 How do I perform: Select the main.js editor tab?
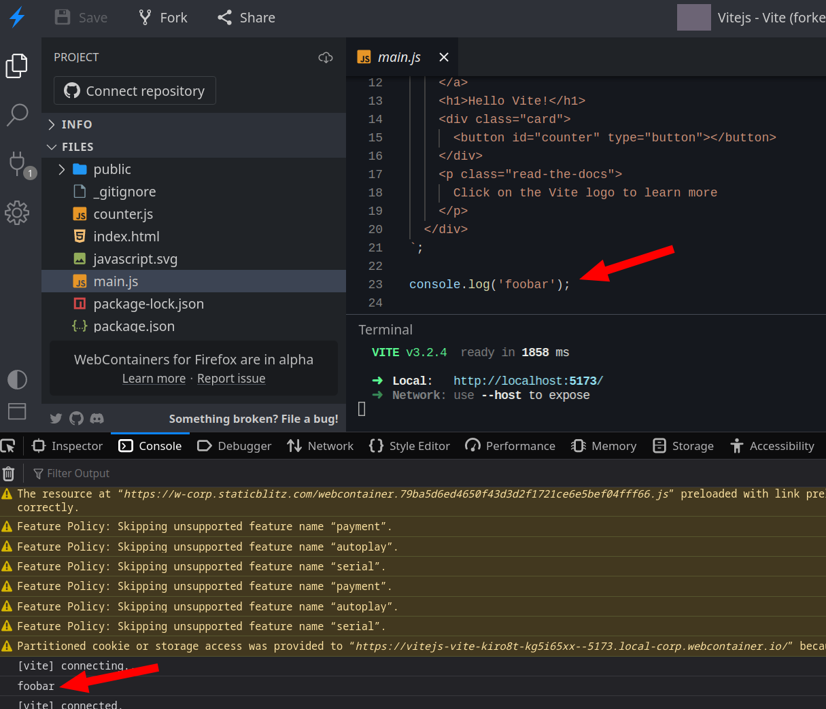click(401, 58)
